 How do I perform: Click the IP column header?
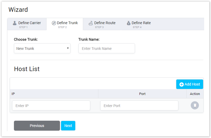pyautogui.click(x=13, y=94)
